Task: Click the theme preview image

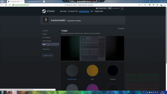Action: [92, 48]
